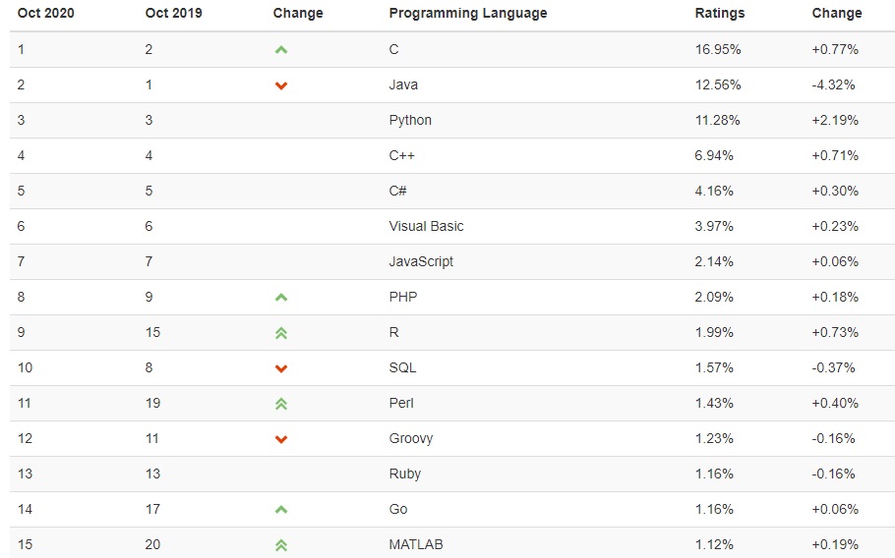
Task: Click the red down arrow in SQL row
Action: click(281, 368)
